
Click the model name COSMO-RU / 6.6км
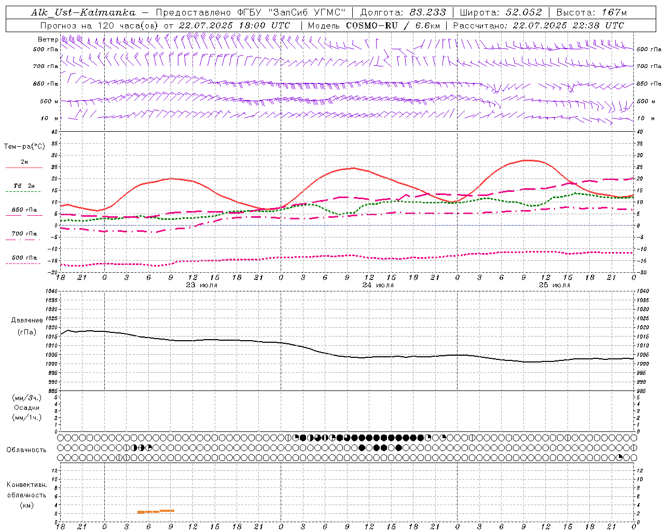(393, 25)
